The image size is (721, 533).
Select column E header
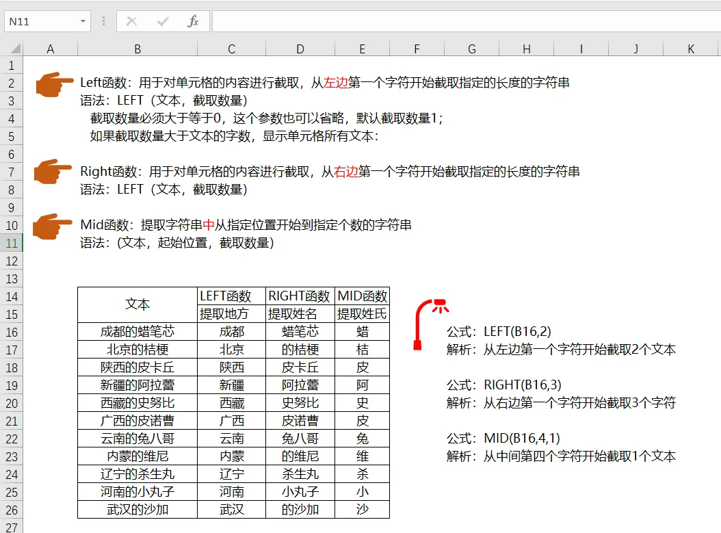[x=362, y=49]
